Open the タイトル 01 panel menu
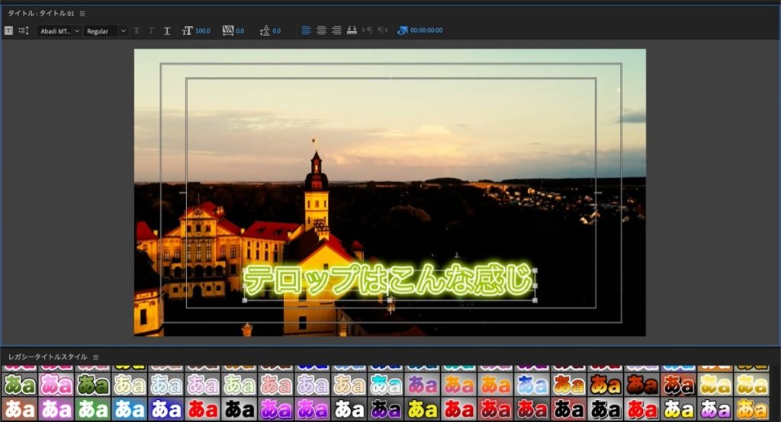 click(82, 14)
